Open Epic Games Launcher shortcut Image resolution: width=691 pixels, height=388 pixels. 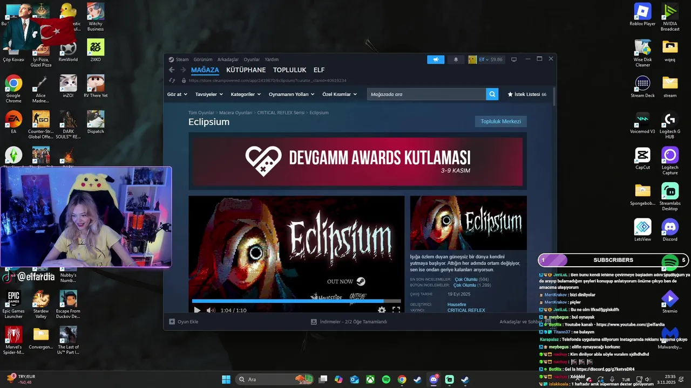click(13, 304)
